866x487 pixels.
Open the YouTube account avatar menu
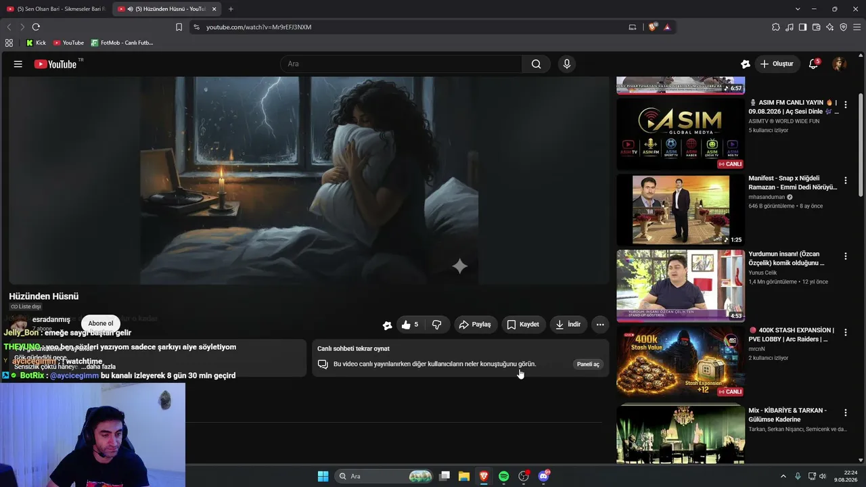(x=839, y=64)
